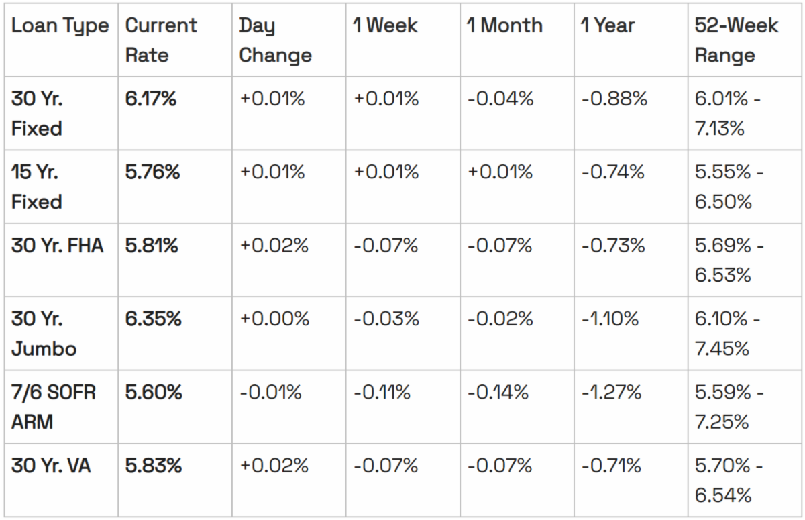Select the 5.76% current rate cell

click(152, 172)
